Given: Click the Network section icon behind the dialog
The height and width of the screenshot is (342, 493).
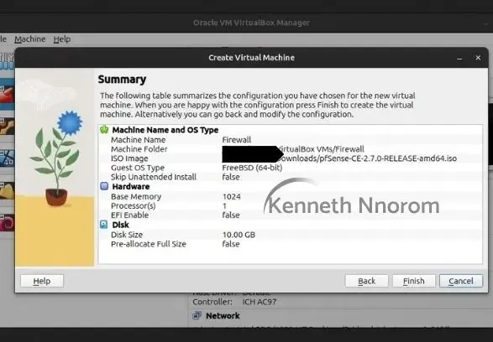Looking at the screenshot, I should (197, 315).
